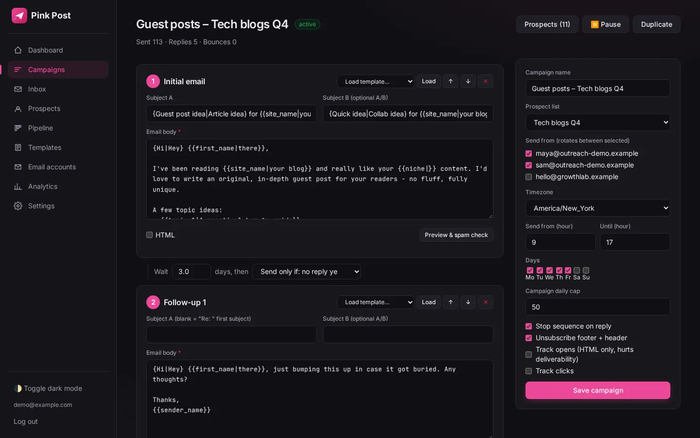
Task: Open the Timezone dropdown
Action: point(598,208)
